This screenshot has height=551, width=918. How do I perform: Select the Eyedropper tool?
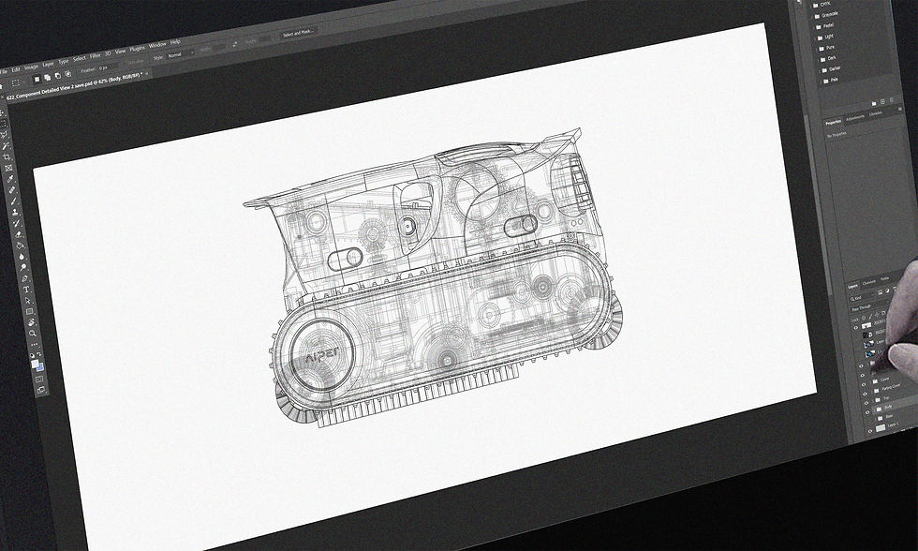pos(10,179)
